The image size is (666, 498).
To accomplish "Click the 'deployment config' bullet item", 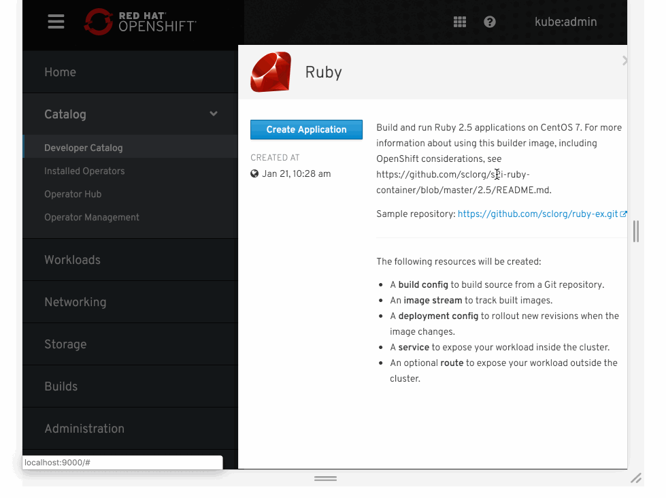I will [504, 324].
